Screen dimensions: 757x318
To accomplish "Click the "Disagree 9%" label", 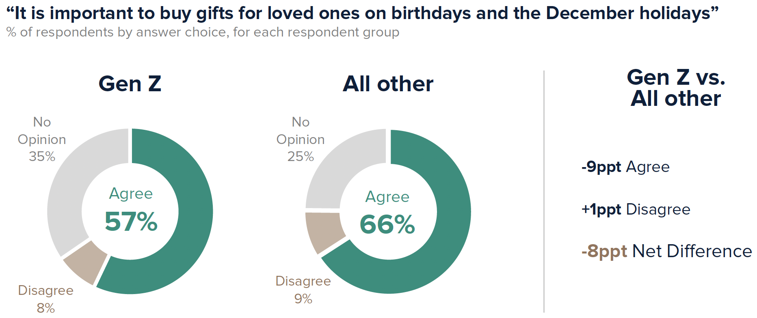I will [x=303, y=290].
